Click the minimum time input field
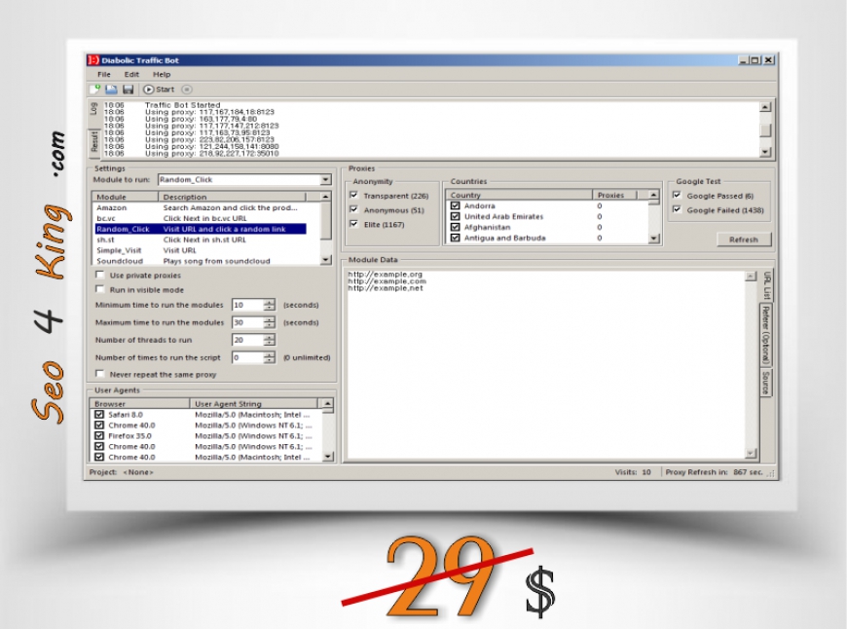 coord(247,305)
